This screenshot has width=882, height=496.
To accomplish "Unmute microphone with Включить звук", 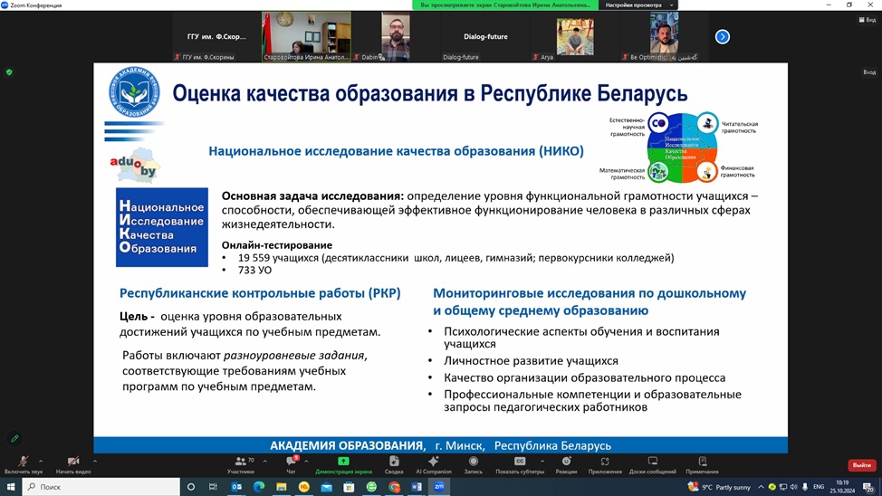I will point(23,465).
